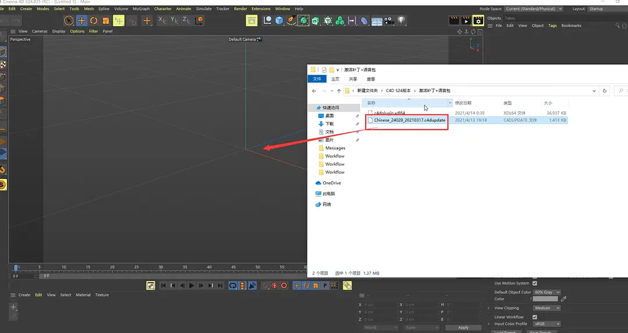Viewport: 628px width, 333px height.
Task: Sort by 修改日期 column header
Action: click(x=463, y=103)
